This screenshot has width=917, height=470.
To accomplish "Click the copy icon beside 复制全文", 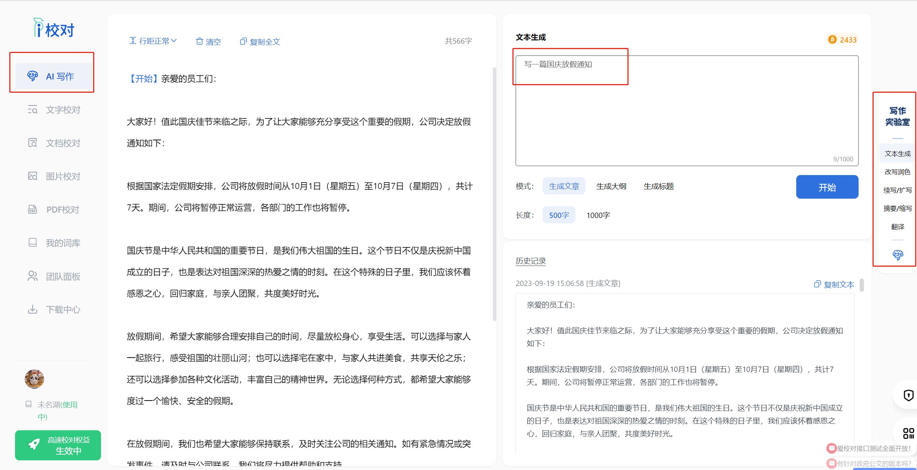I will click(243, 42).
